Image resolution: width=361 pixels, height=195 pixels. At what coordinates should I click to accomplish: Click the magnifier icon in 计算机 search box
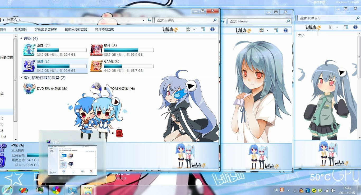click(215, 20)
